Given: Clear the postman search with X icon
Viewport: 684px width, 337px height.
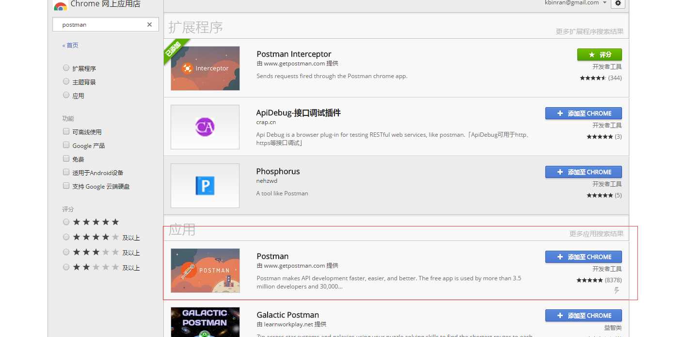Looking at the screenshot, I should [149, 25].
